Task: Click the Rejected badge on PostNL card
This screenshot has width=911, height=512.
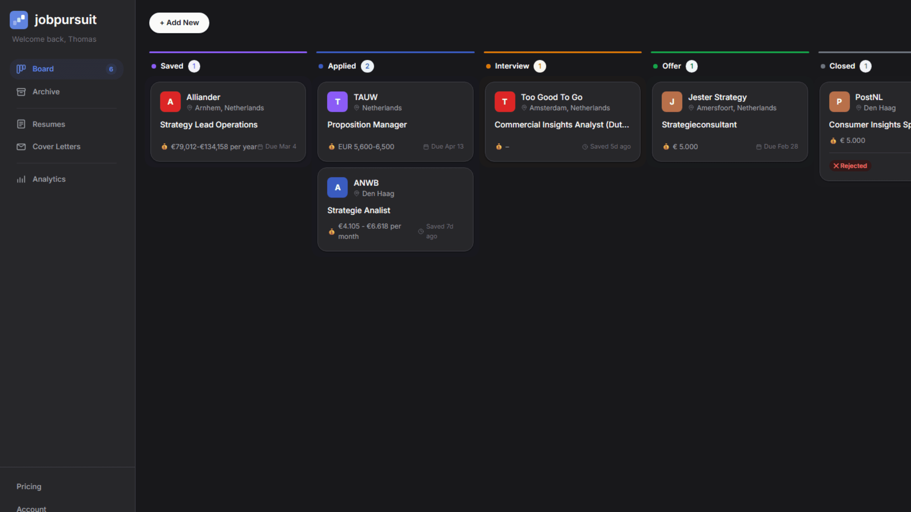Action: coord(850,166)
